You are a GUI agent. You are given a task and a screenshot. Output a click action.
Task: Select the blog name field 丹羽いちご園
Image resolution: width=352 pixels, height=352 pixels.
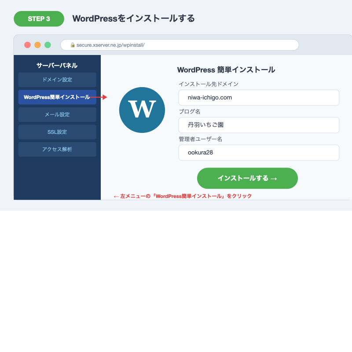pyautogui.click(x=259, y=125)
